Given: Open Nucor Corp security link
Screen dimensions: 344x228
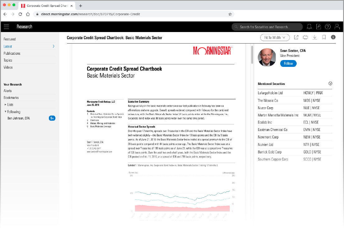Looking at the screenshot, I should pyautogui.click(x=266, y=108).
